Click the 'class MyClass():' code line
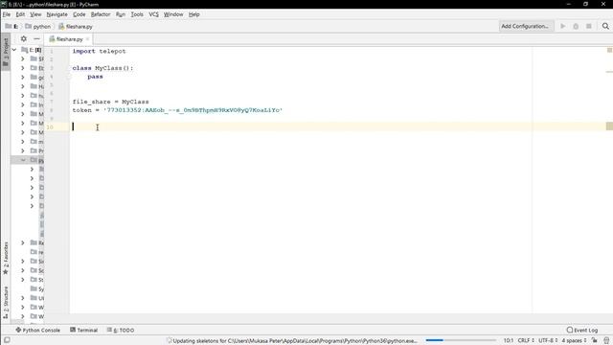The image size is (613, 345). click(102, 68)
